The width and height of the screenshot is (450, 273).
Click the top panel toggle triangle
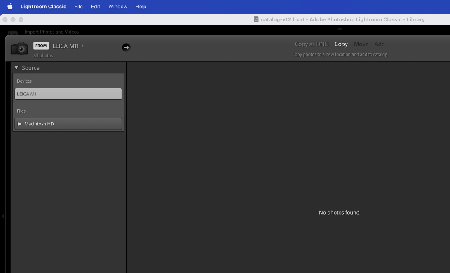pyautogui.click(x=340, y=28)
